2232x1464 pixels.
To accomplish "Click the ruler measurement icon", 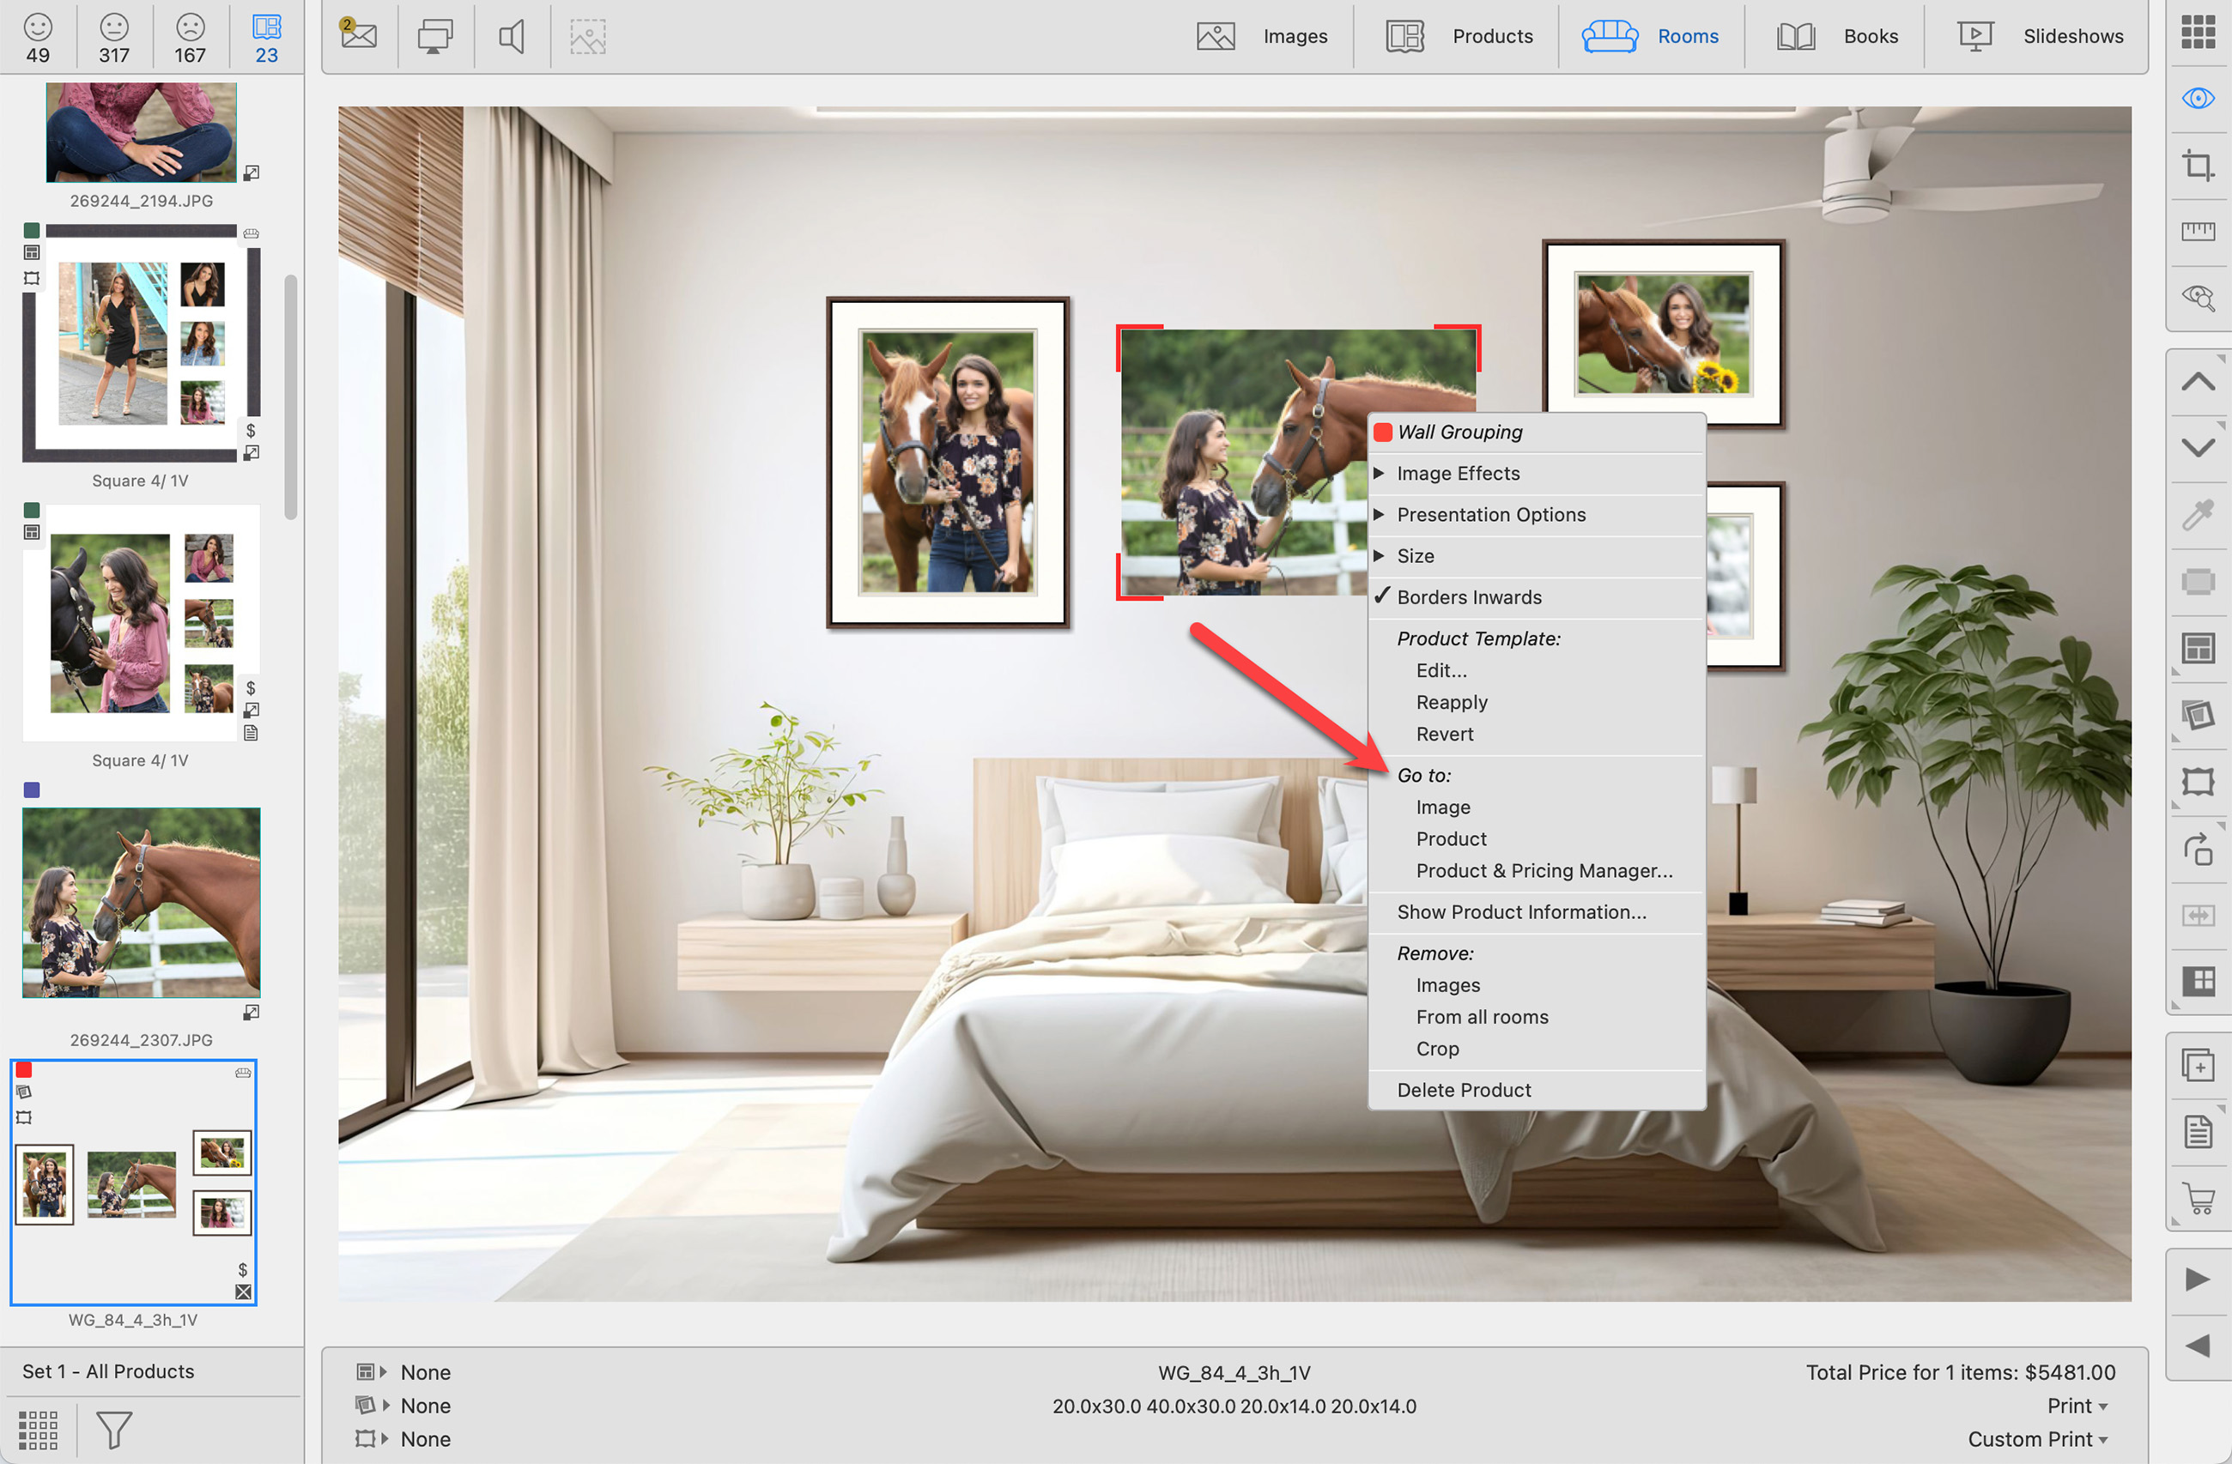I will [2198, 232].
